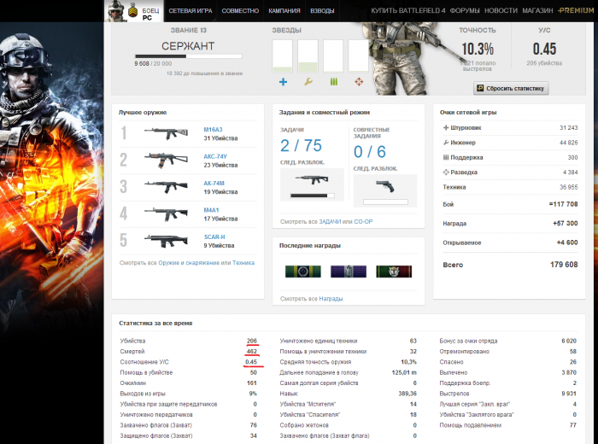Viewport: 598px width, 444px height.
Task: Open the CO-OP link
Action: click(363, 221)
